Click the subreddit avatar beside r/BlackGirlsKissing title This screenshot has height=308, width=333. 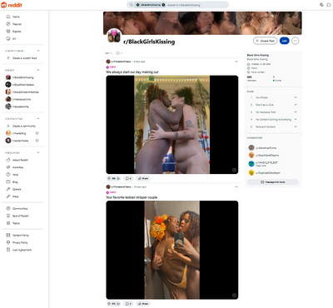[x=114, y=36]
